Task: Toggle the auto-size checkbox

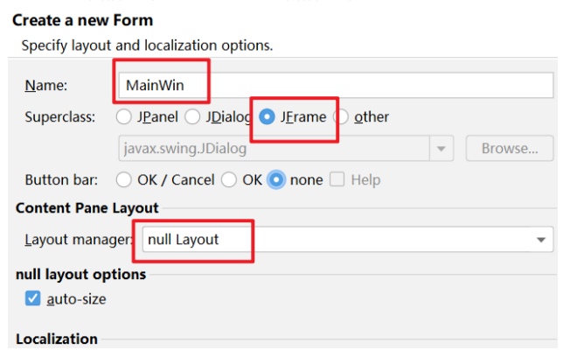Action: [32, 298]
